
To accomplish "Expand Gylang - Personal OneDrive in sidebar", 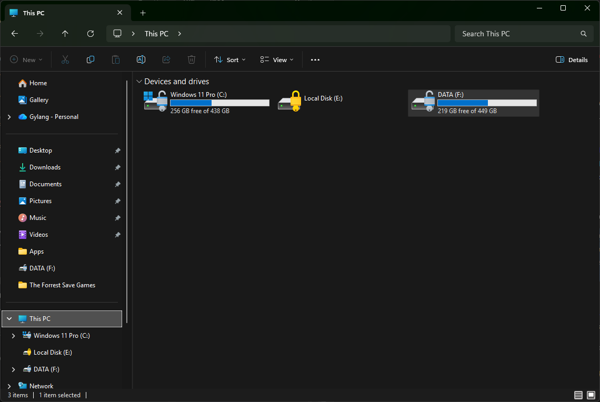I will pyautogui.click(x=9, y=117).
